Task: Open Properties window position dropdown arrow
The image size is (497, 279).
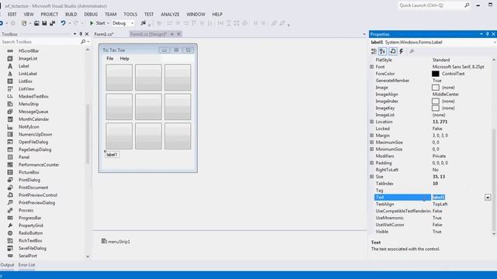Action: (x=481, y=34)
